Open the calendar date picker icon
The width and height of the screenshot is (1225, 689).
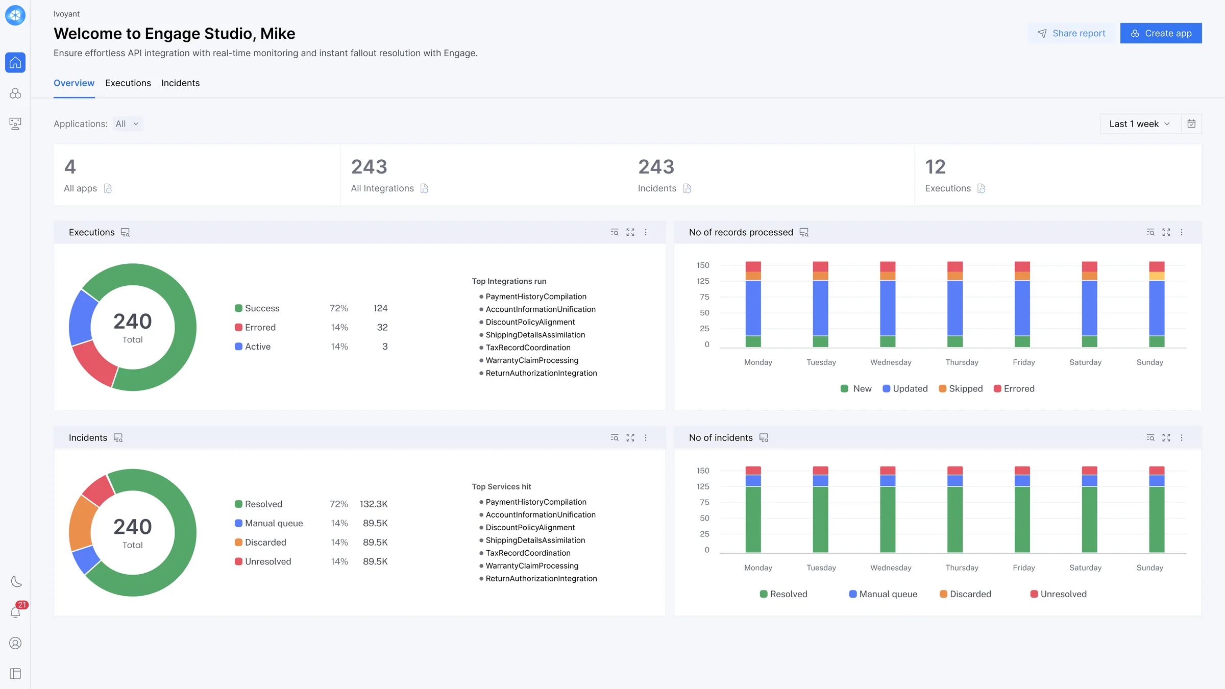pos(1191,124)
